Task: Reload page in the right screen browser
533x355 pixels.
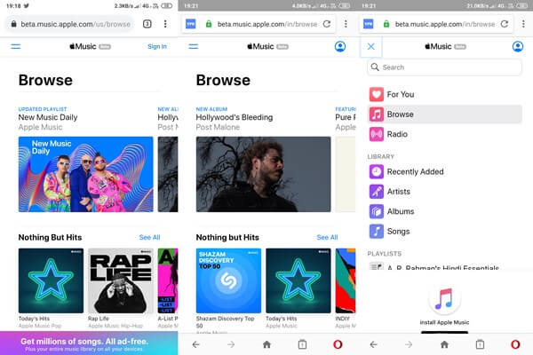Action: 505,24
